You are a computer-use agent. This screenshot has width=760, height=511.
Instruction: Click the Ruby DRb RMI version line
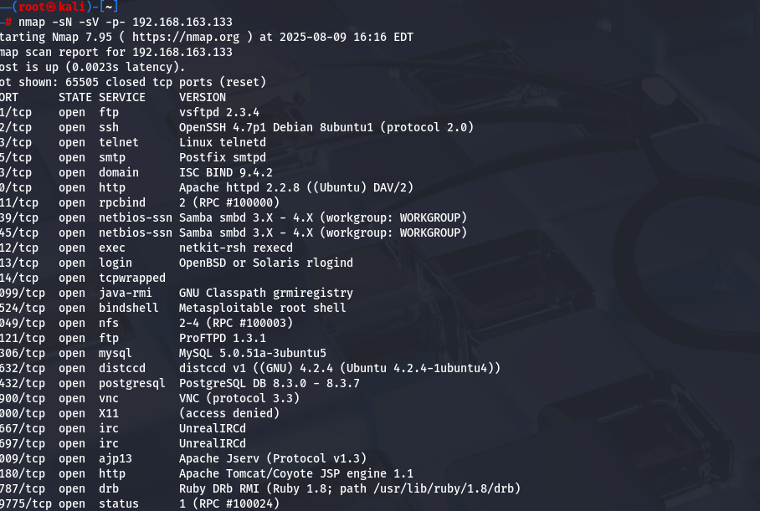350,488
